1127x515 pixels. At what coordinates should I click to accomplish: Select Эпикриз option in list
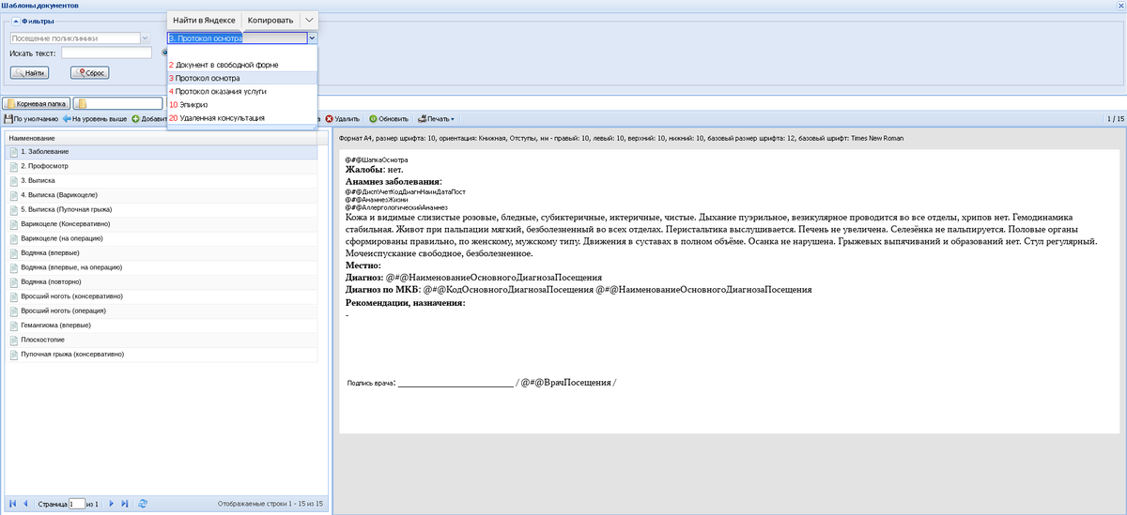pyautogui.click(x=242, y=105)
